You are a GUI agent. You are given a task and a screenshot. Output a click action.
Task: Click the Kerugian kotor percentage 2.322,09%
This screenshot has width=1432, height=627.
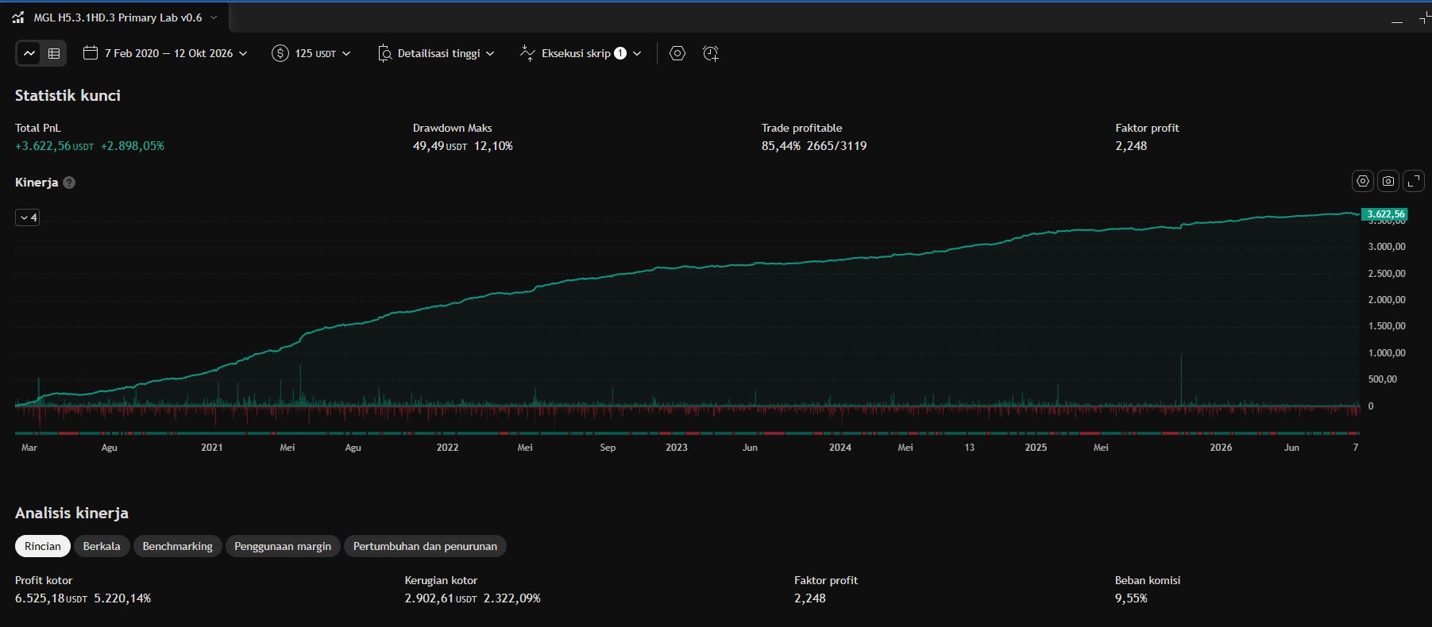coord(512,598)
